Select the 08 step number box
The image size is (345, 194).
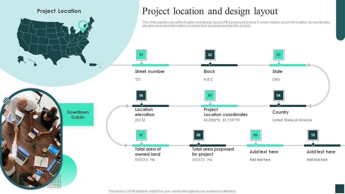coord(198,135)
